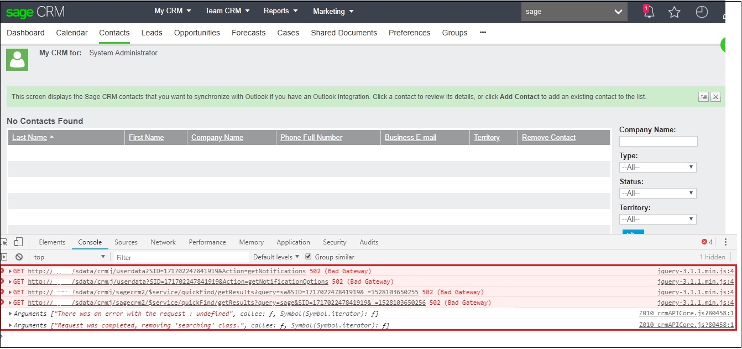Open recent history clock icon

702,12
